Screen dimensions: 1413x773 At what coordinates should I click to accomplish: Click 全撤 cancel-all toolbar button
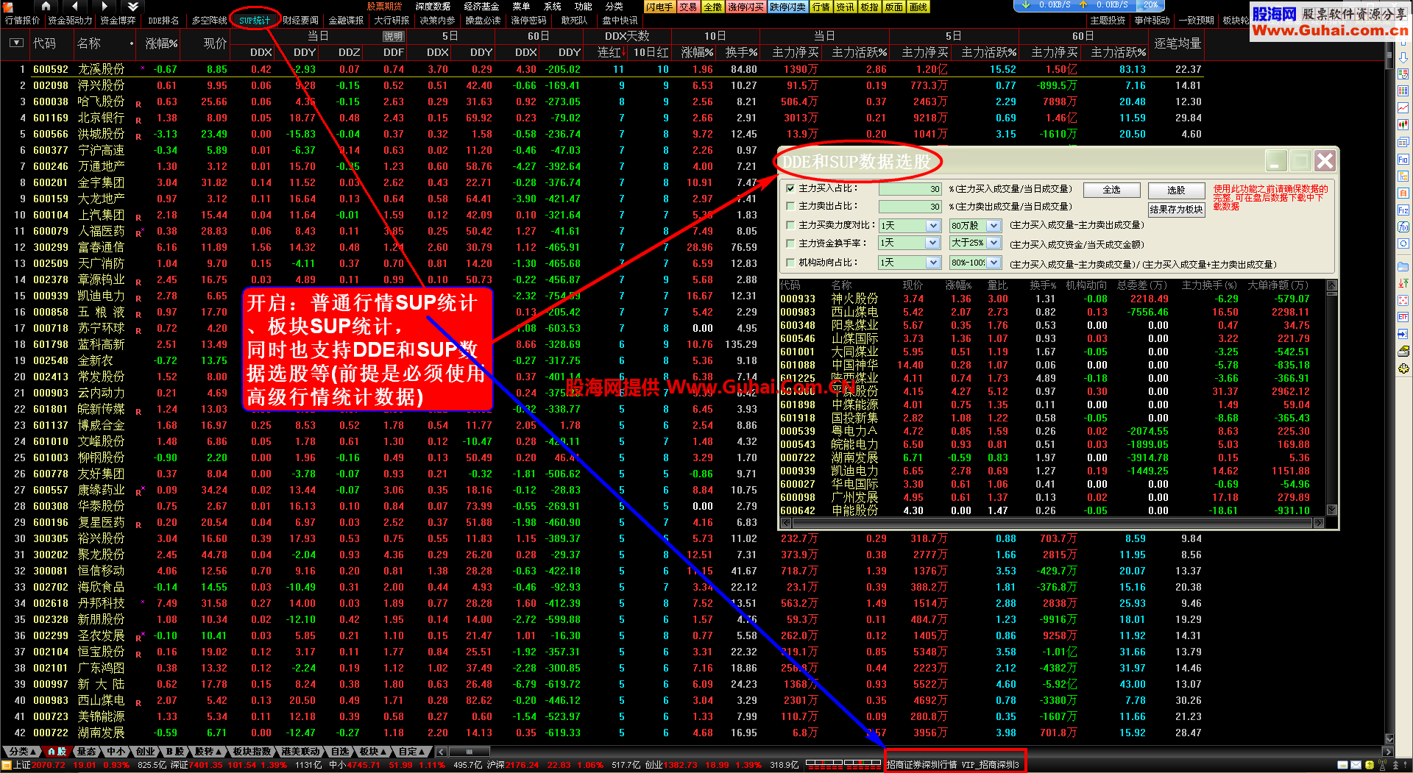point(712,7)
